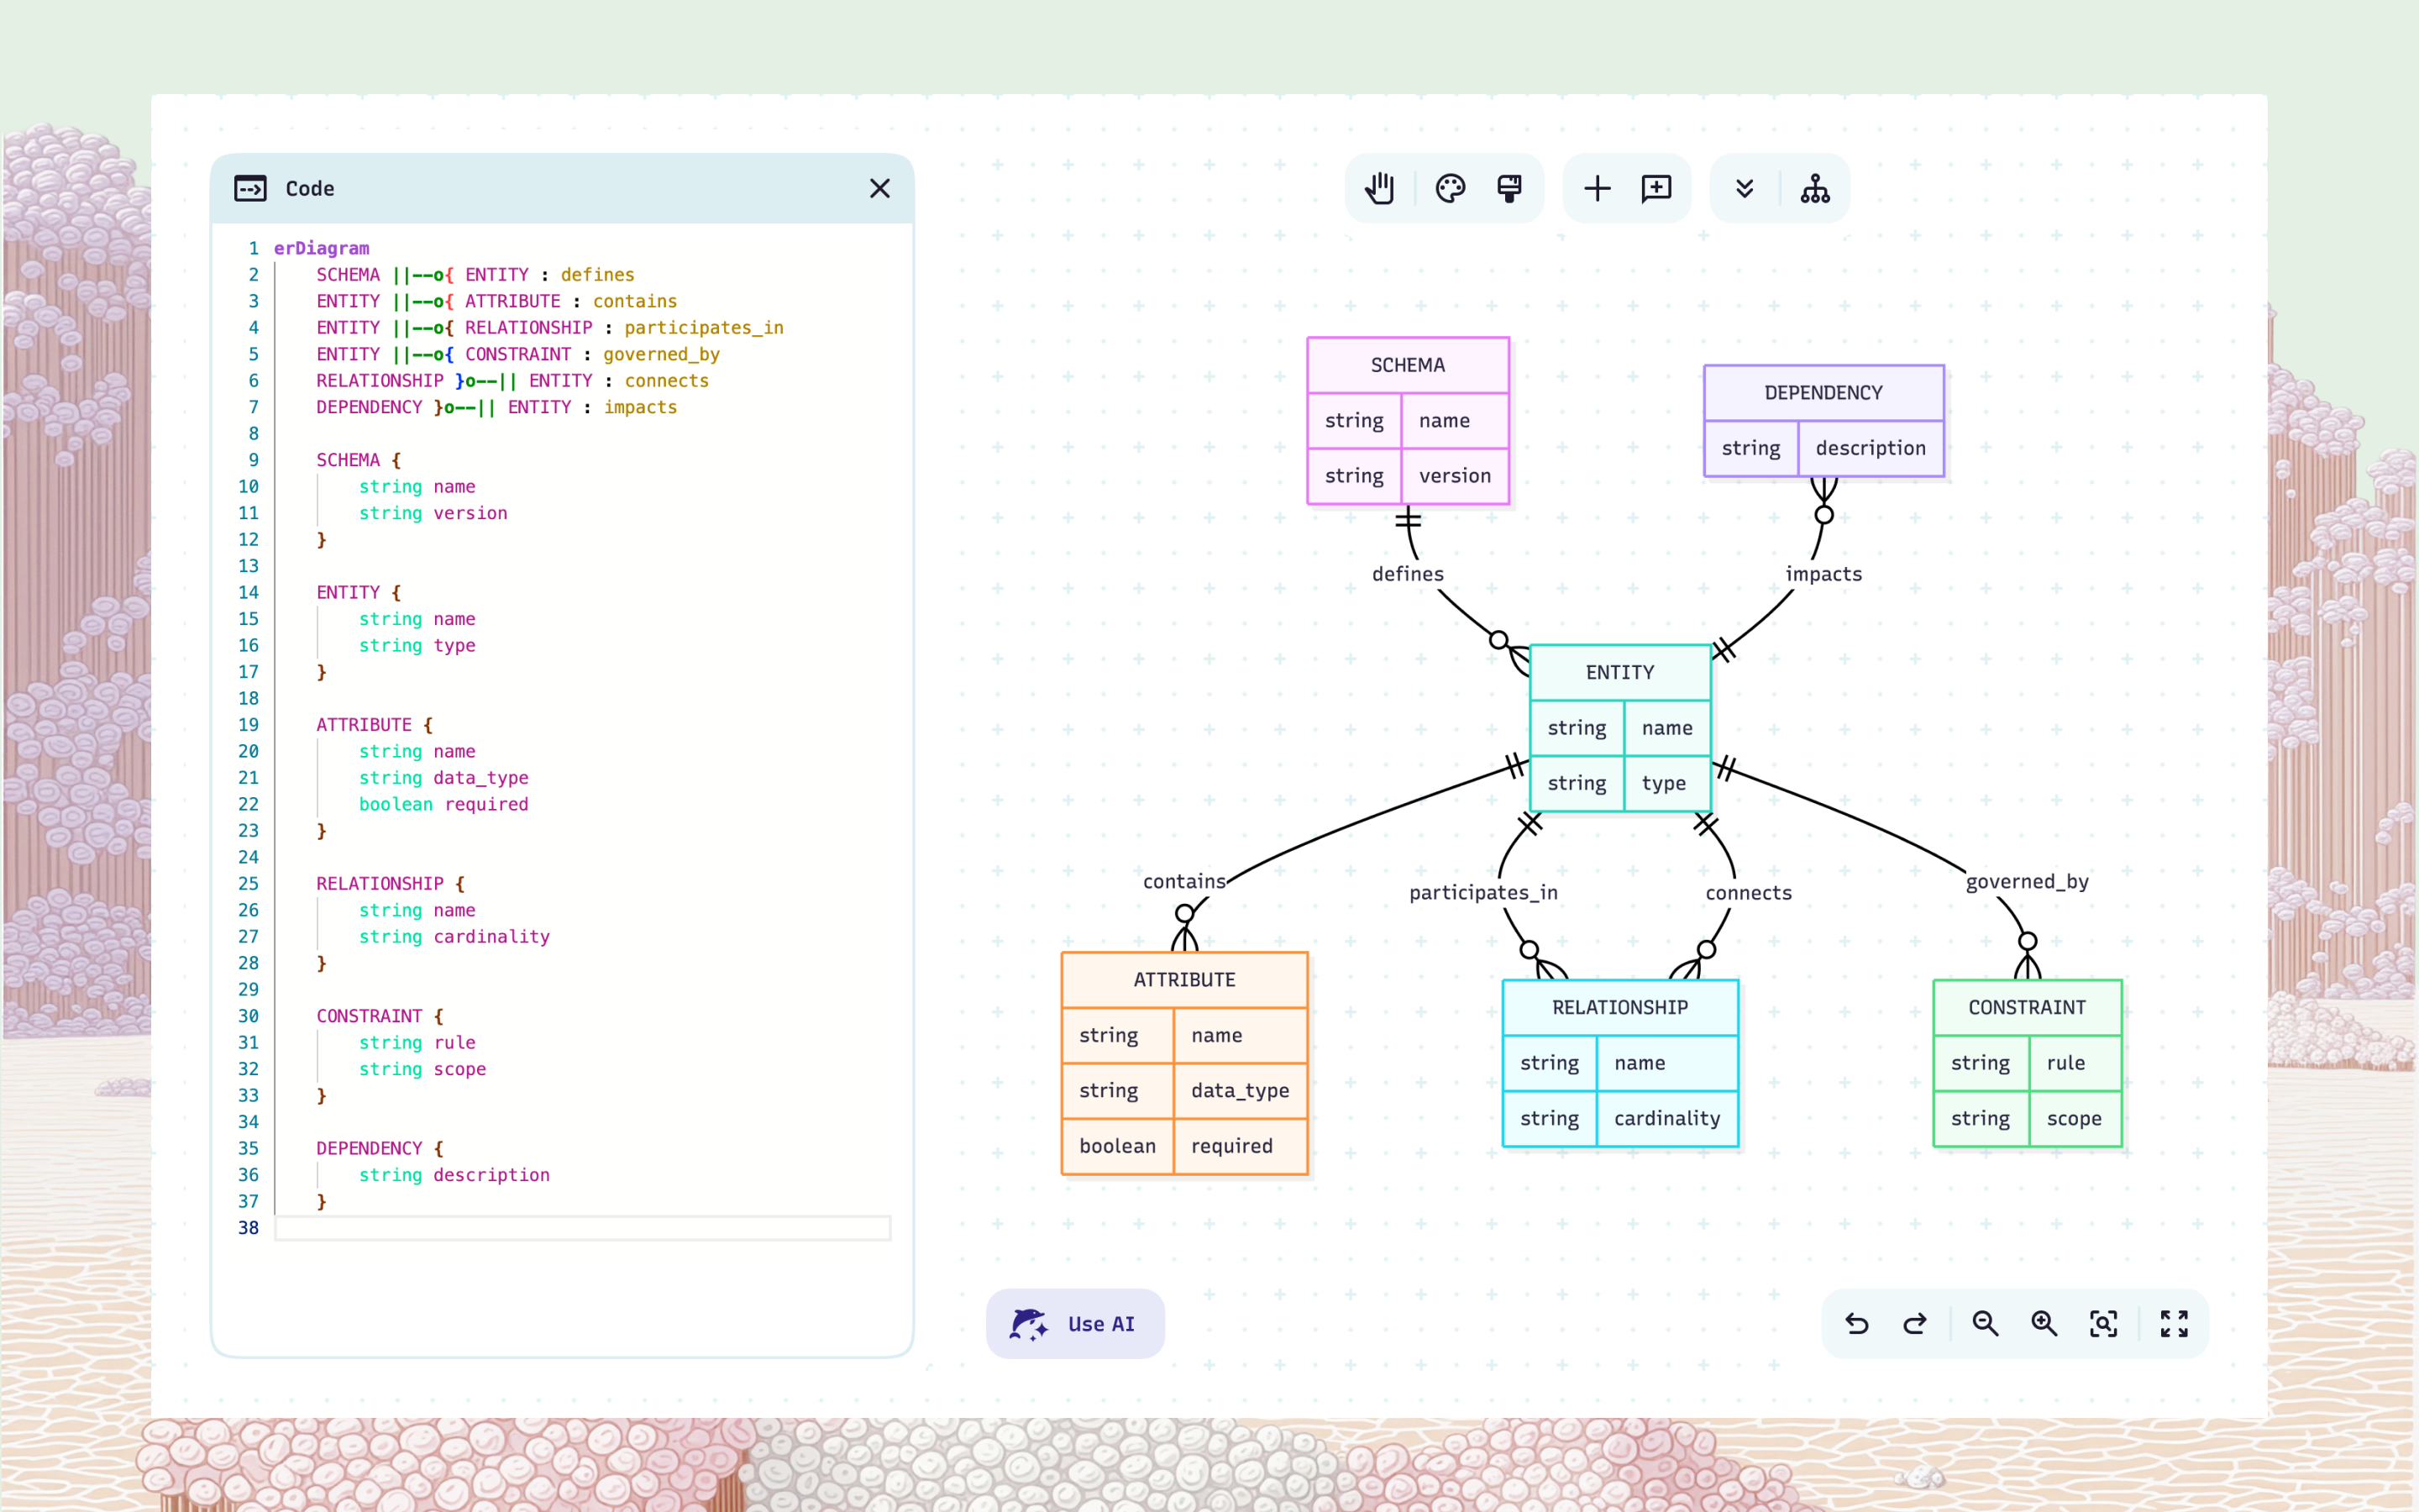Click the redo arrow

pyautogui.click(x=1915, y=1324)
